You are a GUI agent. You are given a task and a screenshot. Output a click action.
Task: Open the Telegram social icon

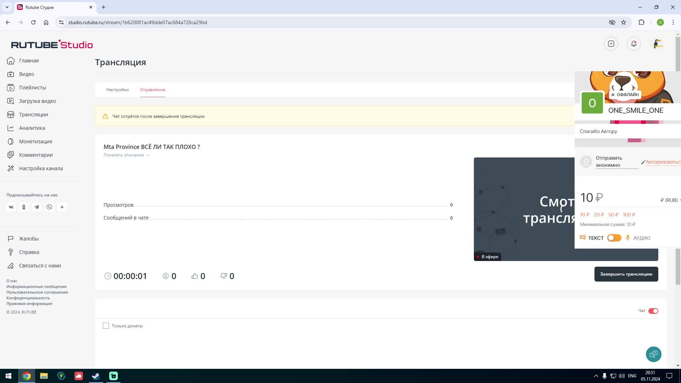37,207
